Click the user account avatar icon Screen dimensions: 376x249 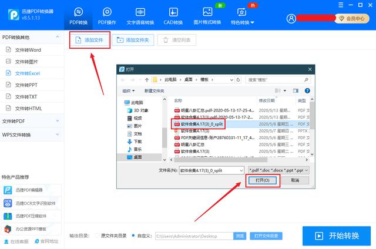[x=292, y=19]
